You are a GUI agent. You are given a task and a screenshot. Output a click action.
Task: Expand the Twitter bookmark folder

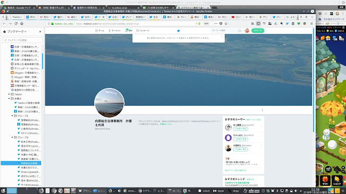(9, 94)
